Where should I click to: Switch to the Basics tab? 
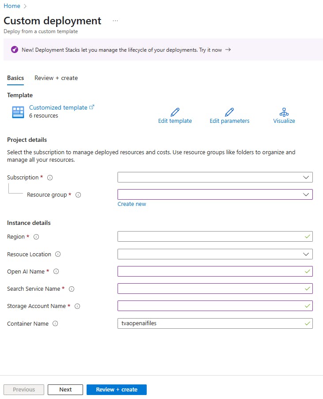coord(15,78)
